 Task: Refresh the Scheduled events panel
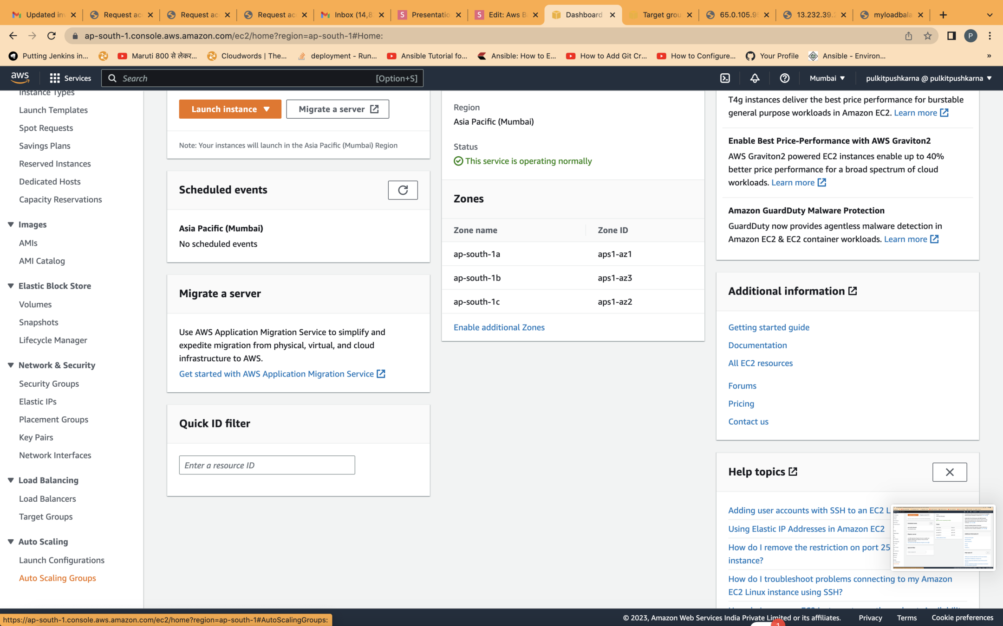(403, 190)
